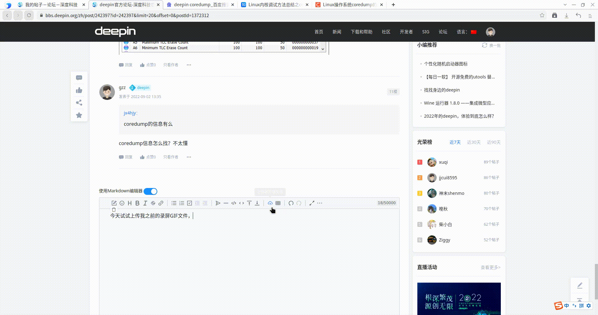Expand the editor toolbar more options menu

pyautogui.click(x=320, y=203)
